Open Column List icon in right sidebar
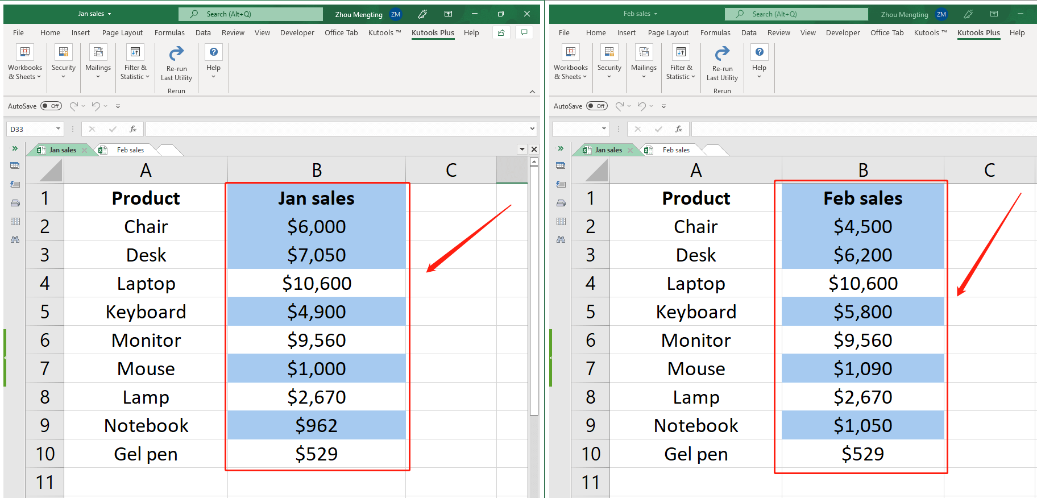Image resolution: width=1037 pixels, height=498 pixels. pyautogui.click(x=561, y=221)
